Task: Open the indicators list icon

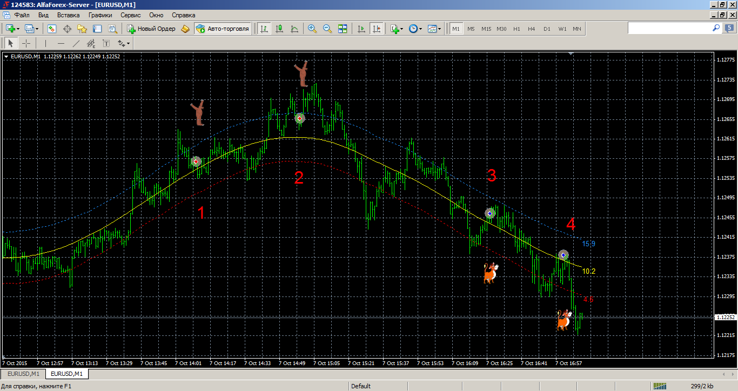Action: pos(395,29)
